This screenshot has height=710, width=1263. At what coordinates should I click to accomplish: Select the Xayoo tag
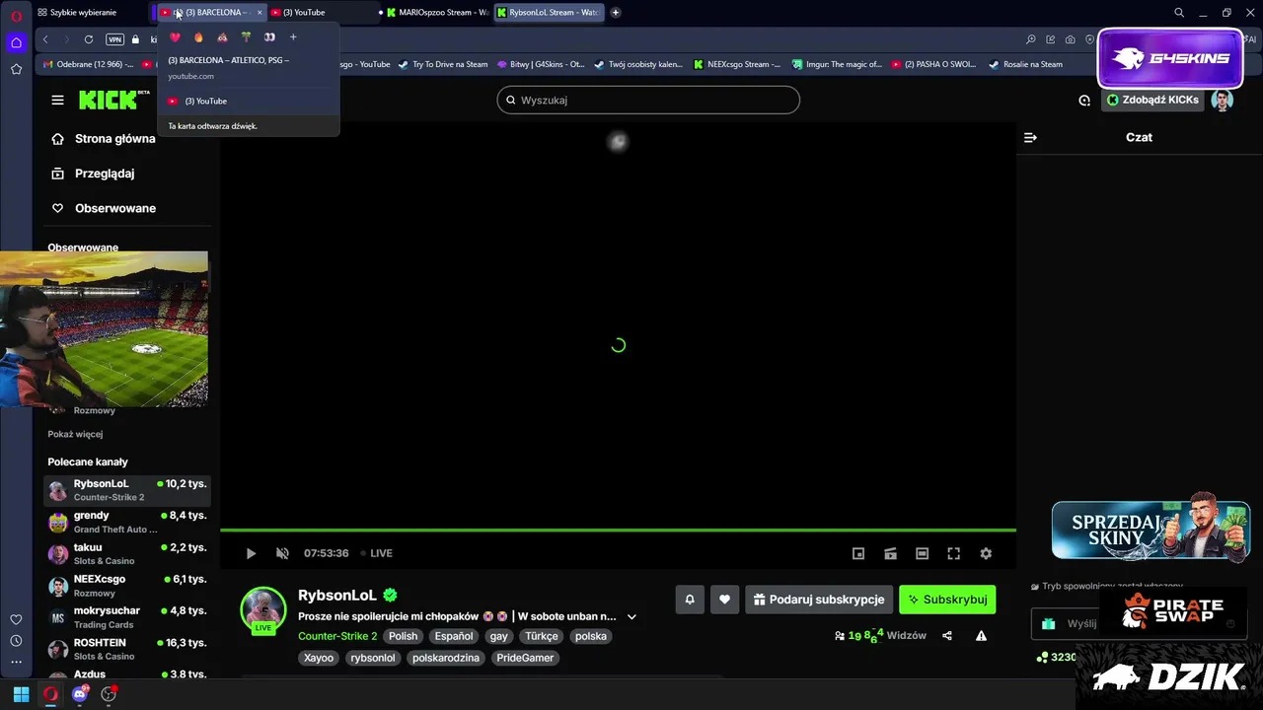click(319, 658)
